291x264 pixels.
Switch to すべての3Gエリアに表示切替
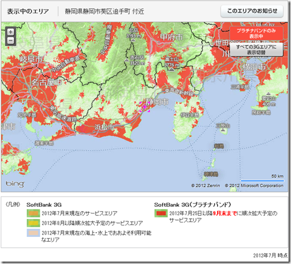coord(256,49)
